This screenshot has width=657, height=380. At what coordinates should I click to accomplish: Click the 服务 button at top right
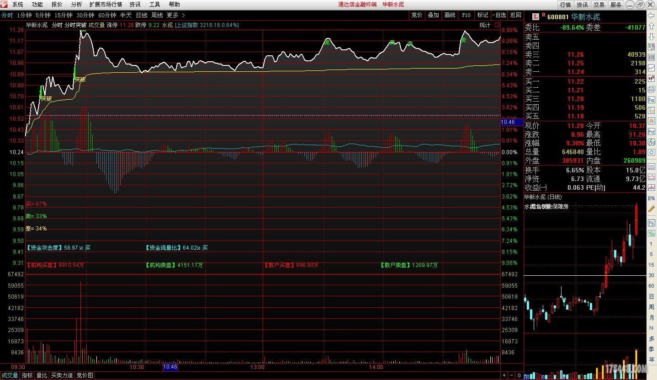click(x=615, y=5)
